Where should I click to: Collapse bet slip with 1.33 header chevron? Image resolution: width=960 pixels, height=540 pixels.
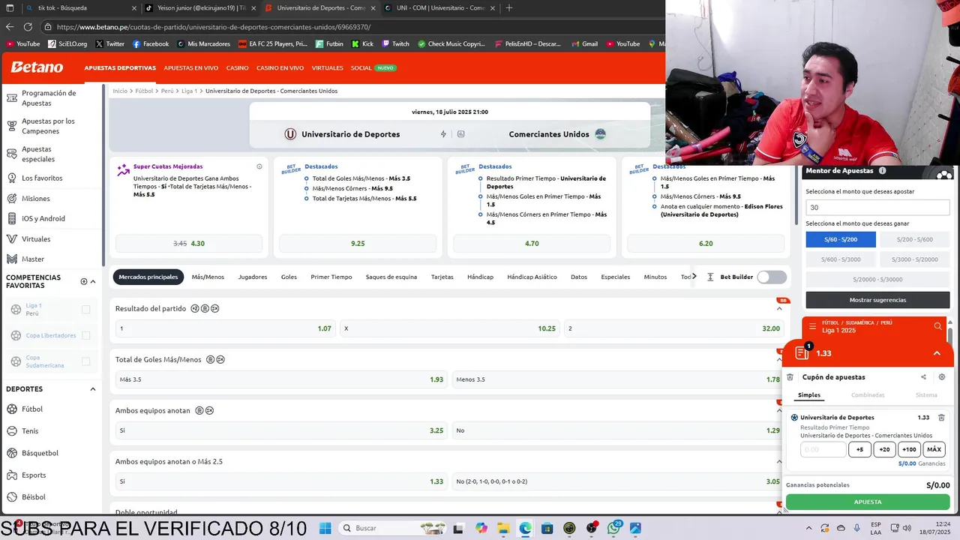click(937, 353)
